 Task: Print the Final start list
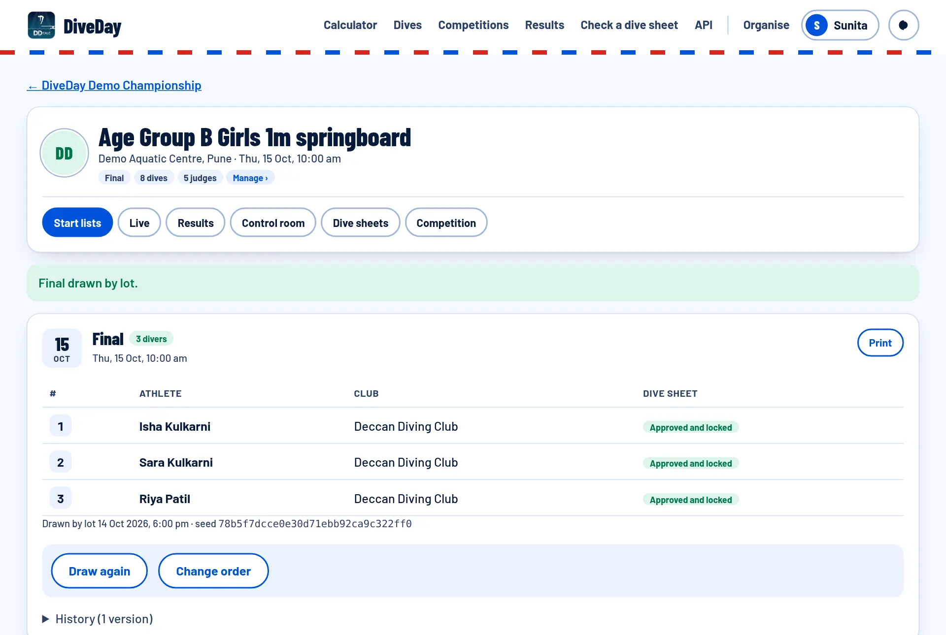point(880,343)
